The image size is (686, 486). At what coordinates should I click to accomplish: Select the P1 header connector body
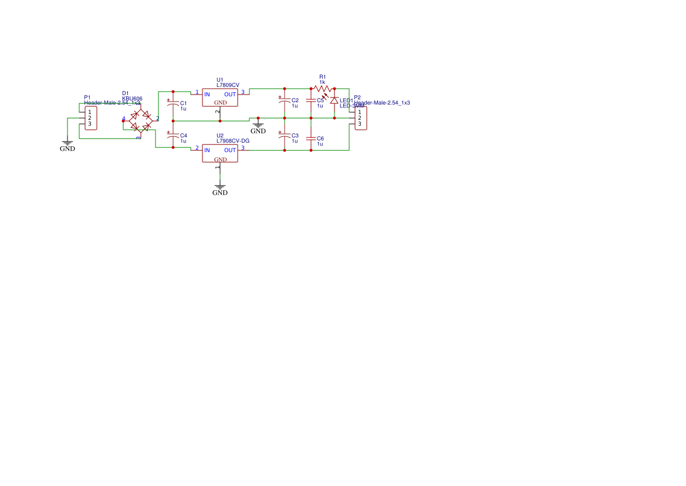[91, 118]
